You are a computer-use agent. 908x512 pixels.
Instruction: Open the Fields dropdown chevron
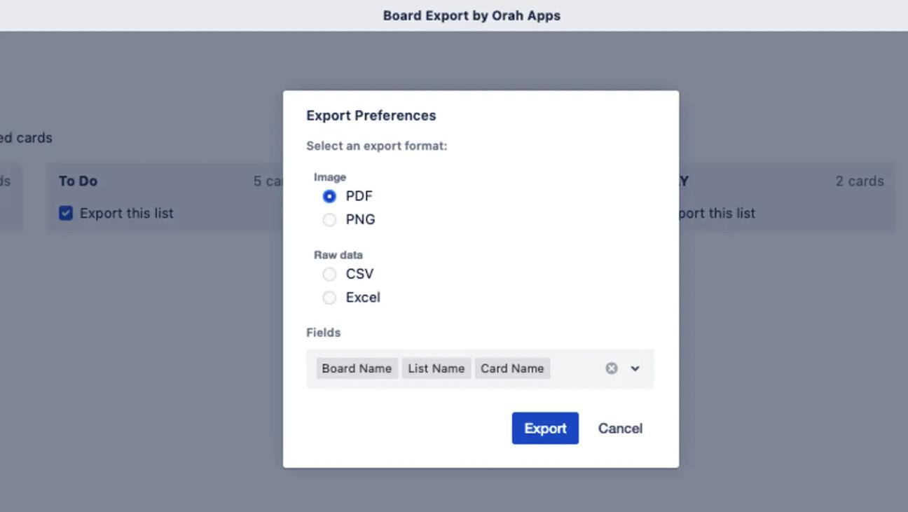click(x=635, y=368)
